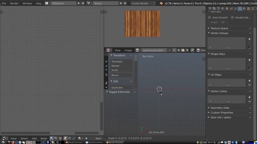The width and height of the screenshot is (257, 144).
Task: Click the Blender logo in info header
Action: coord(161,3)
